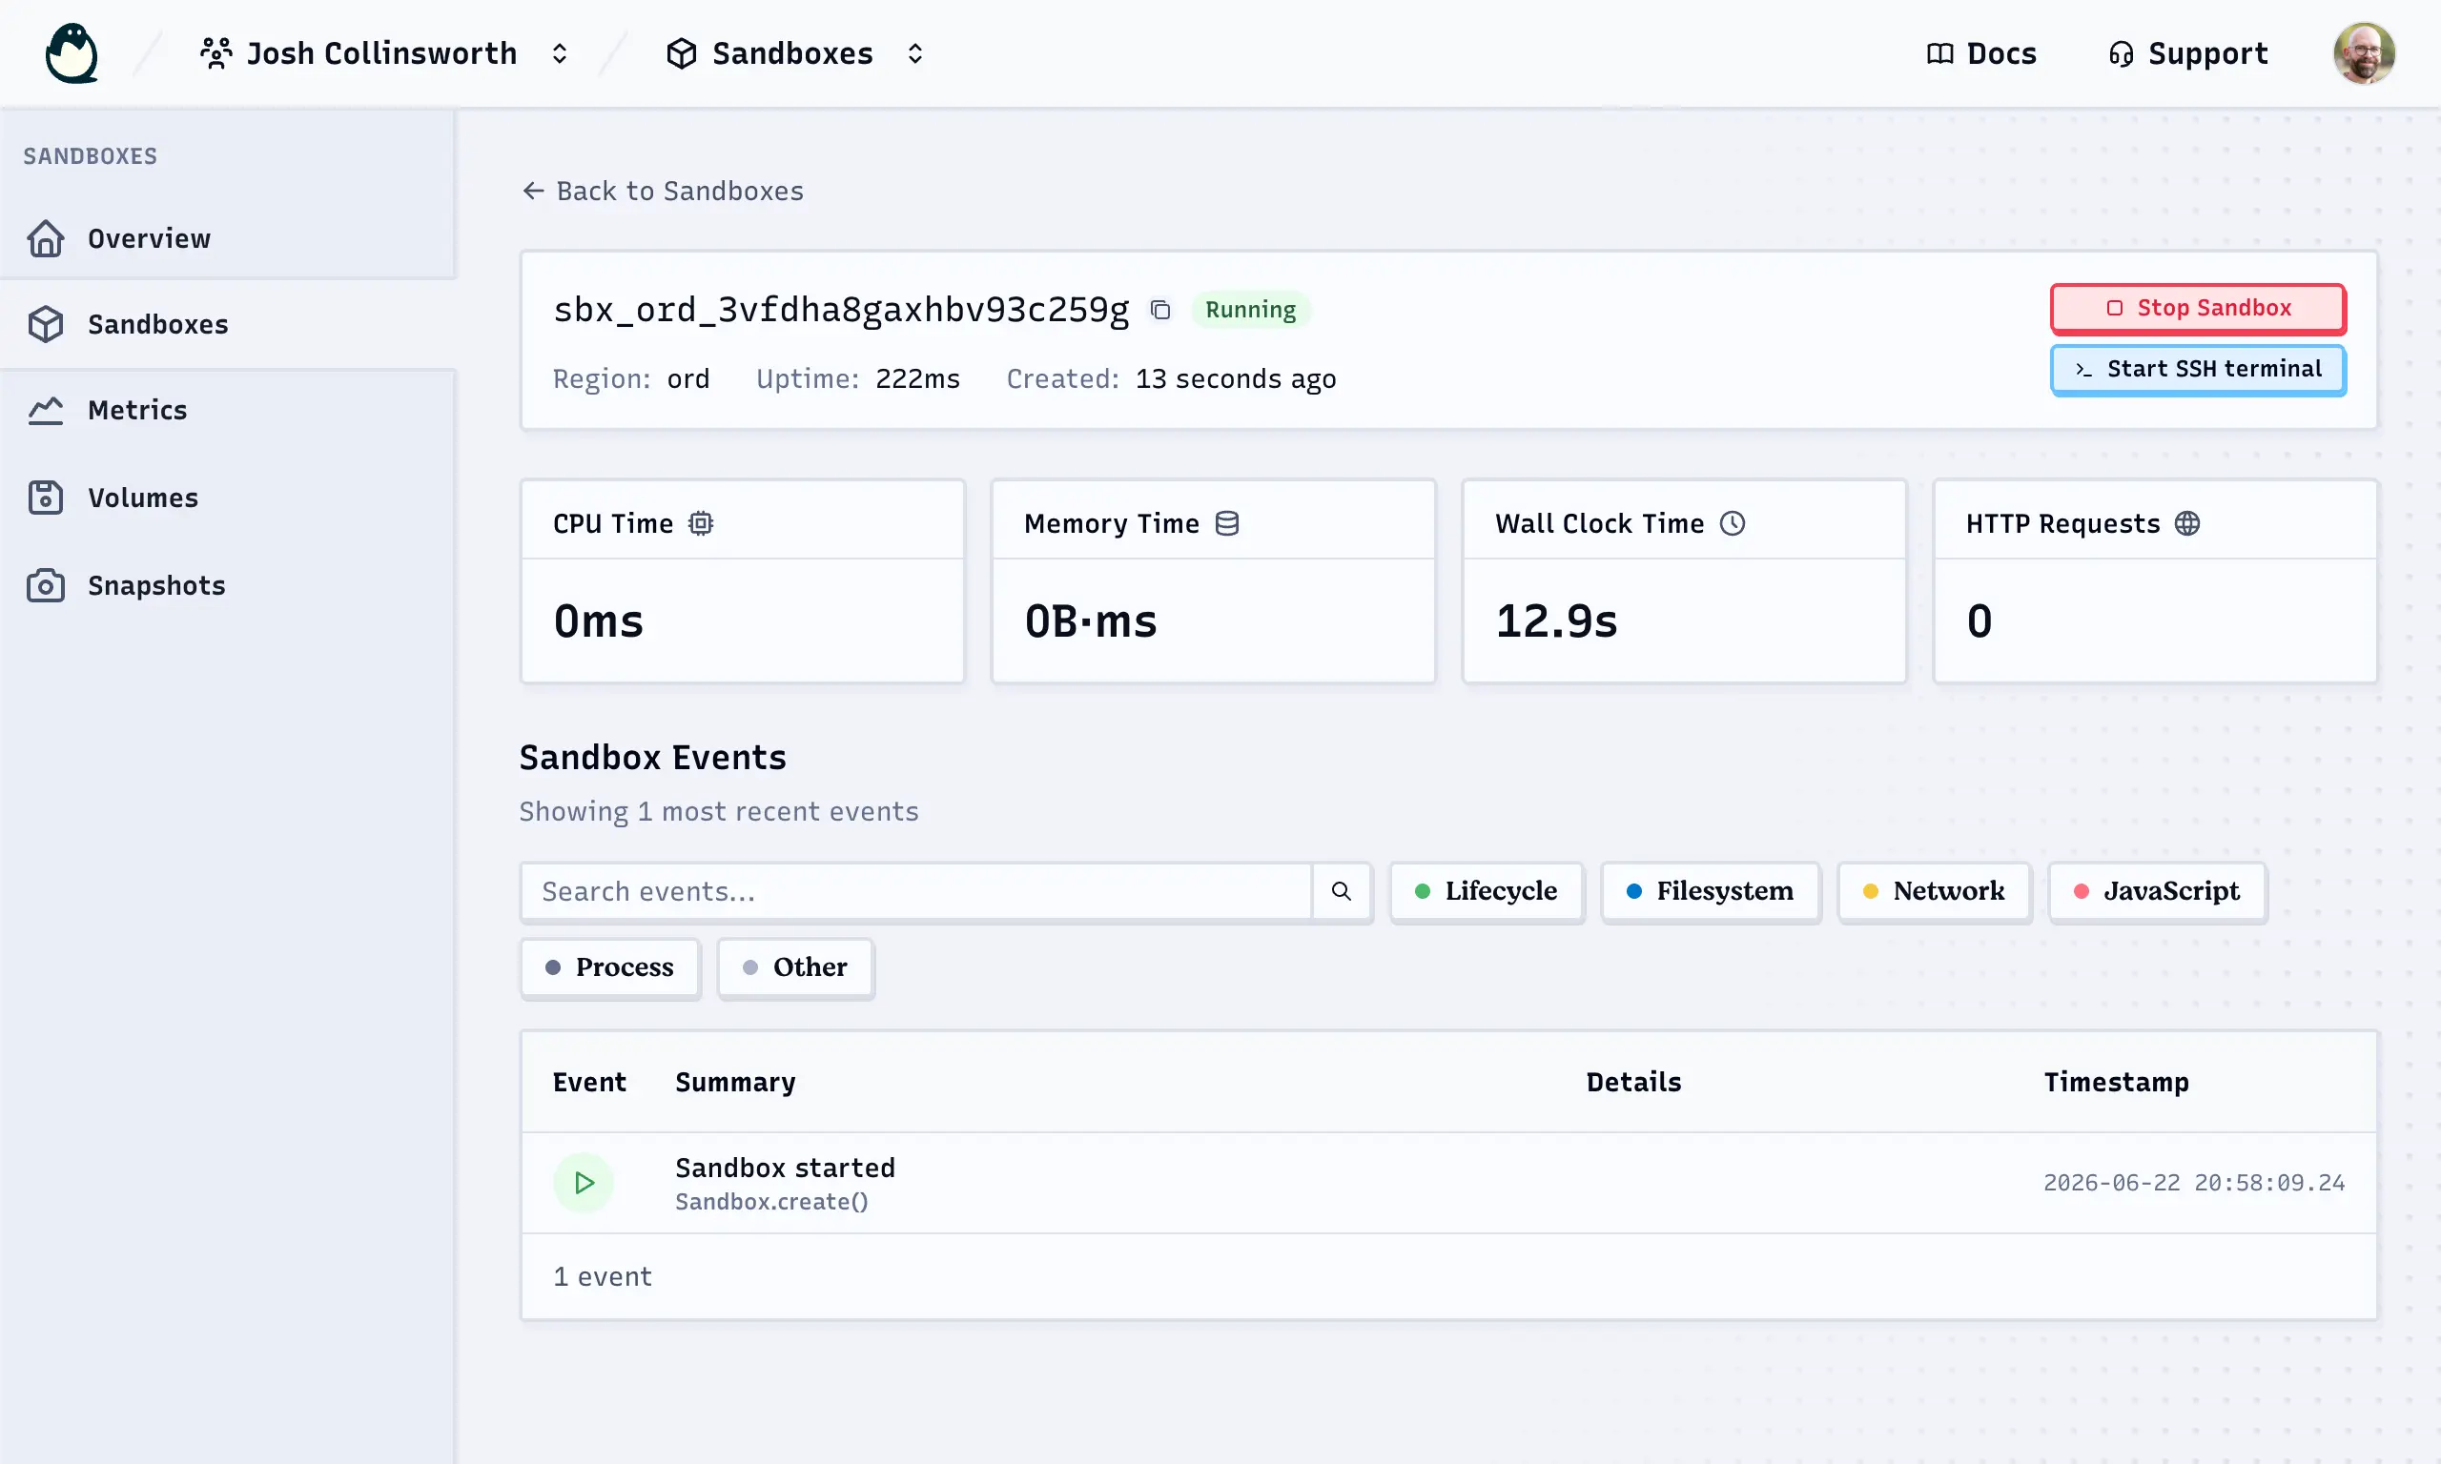Toggle the Lifecycle event filter
The height and width of the screenshot is (1464, 2441).
coord(1486,891)
